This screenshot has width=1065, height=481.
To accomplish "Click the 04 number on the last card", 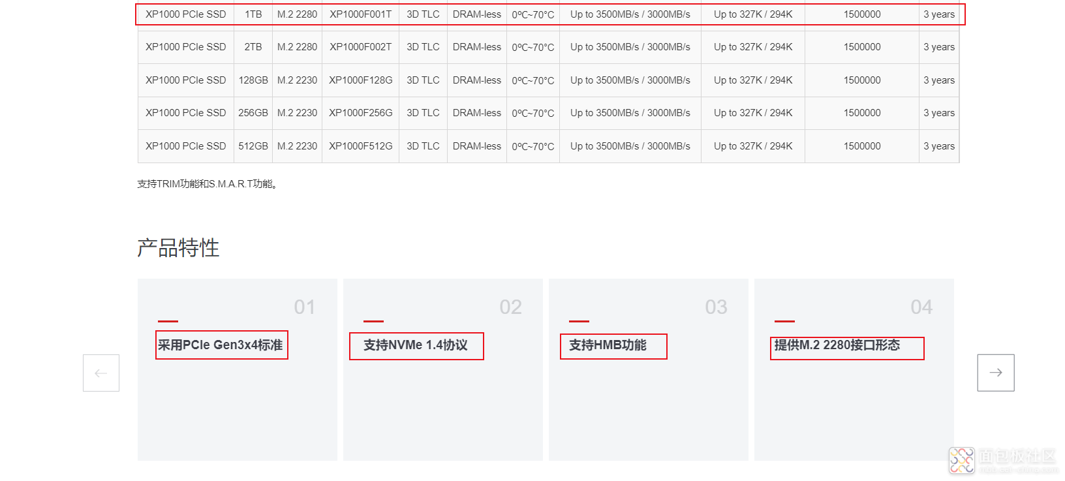I will click(921, 307).
